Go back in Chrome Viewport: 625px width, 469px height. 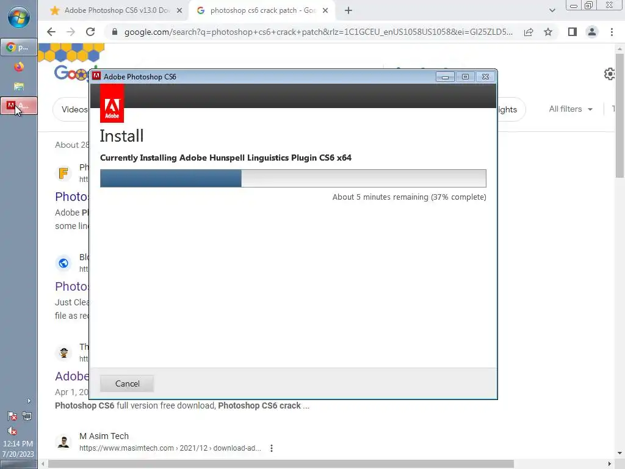pos(51,32)
